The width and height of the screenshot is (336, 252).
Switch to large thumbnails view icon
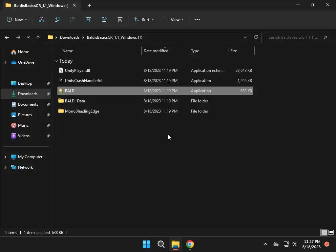tap(331, 232)
